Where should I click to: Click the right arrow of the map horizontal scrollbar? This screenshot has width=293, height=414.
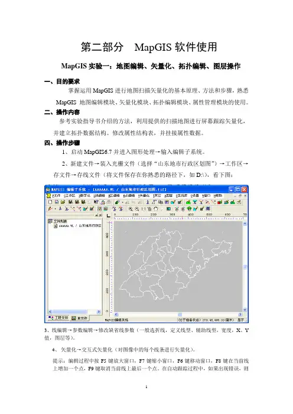click(x=240, y=314)
